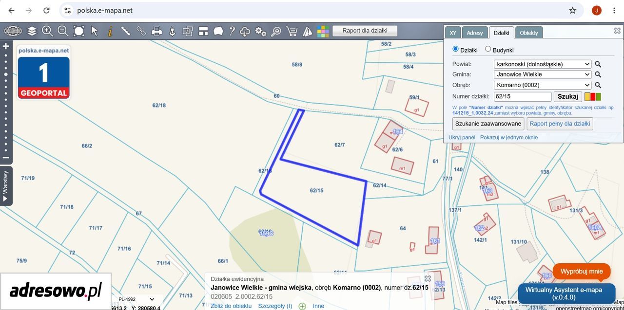Open the split panel layout icon
624x310 pixels.
point(203,31)
